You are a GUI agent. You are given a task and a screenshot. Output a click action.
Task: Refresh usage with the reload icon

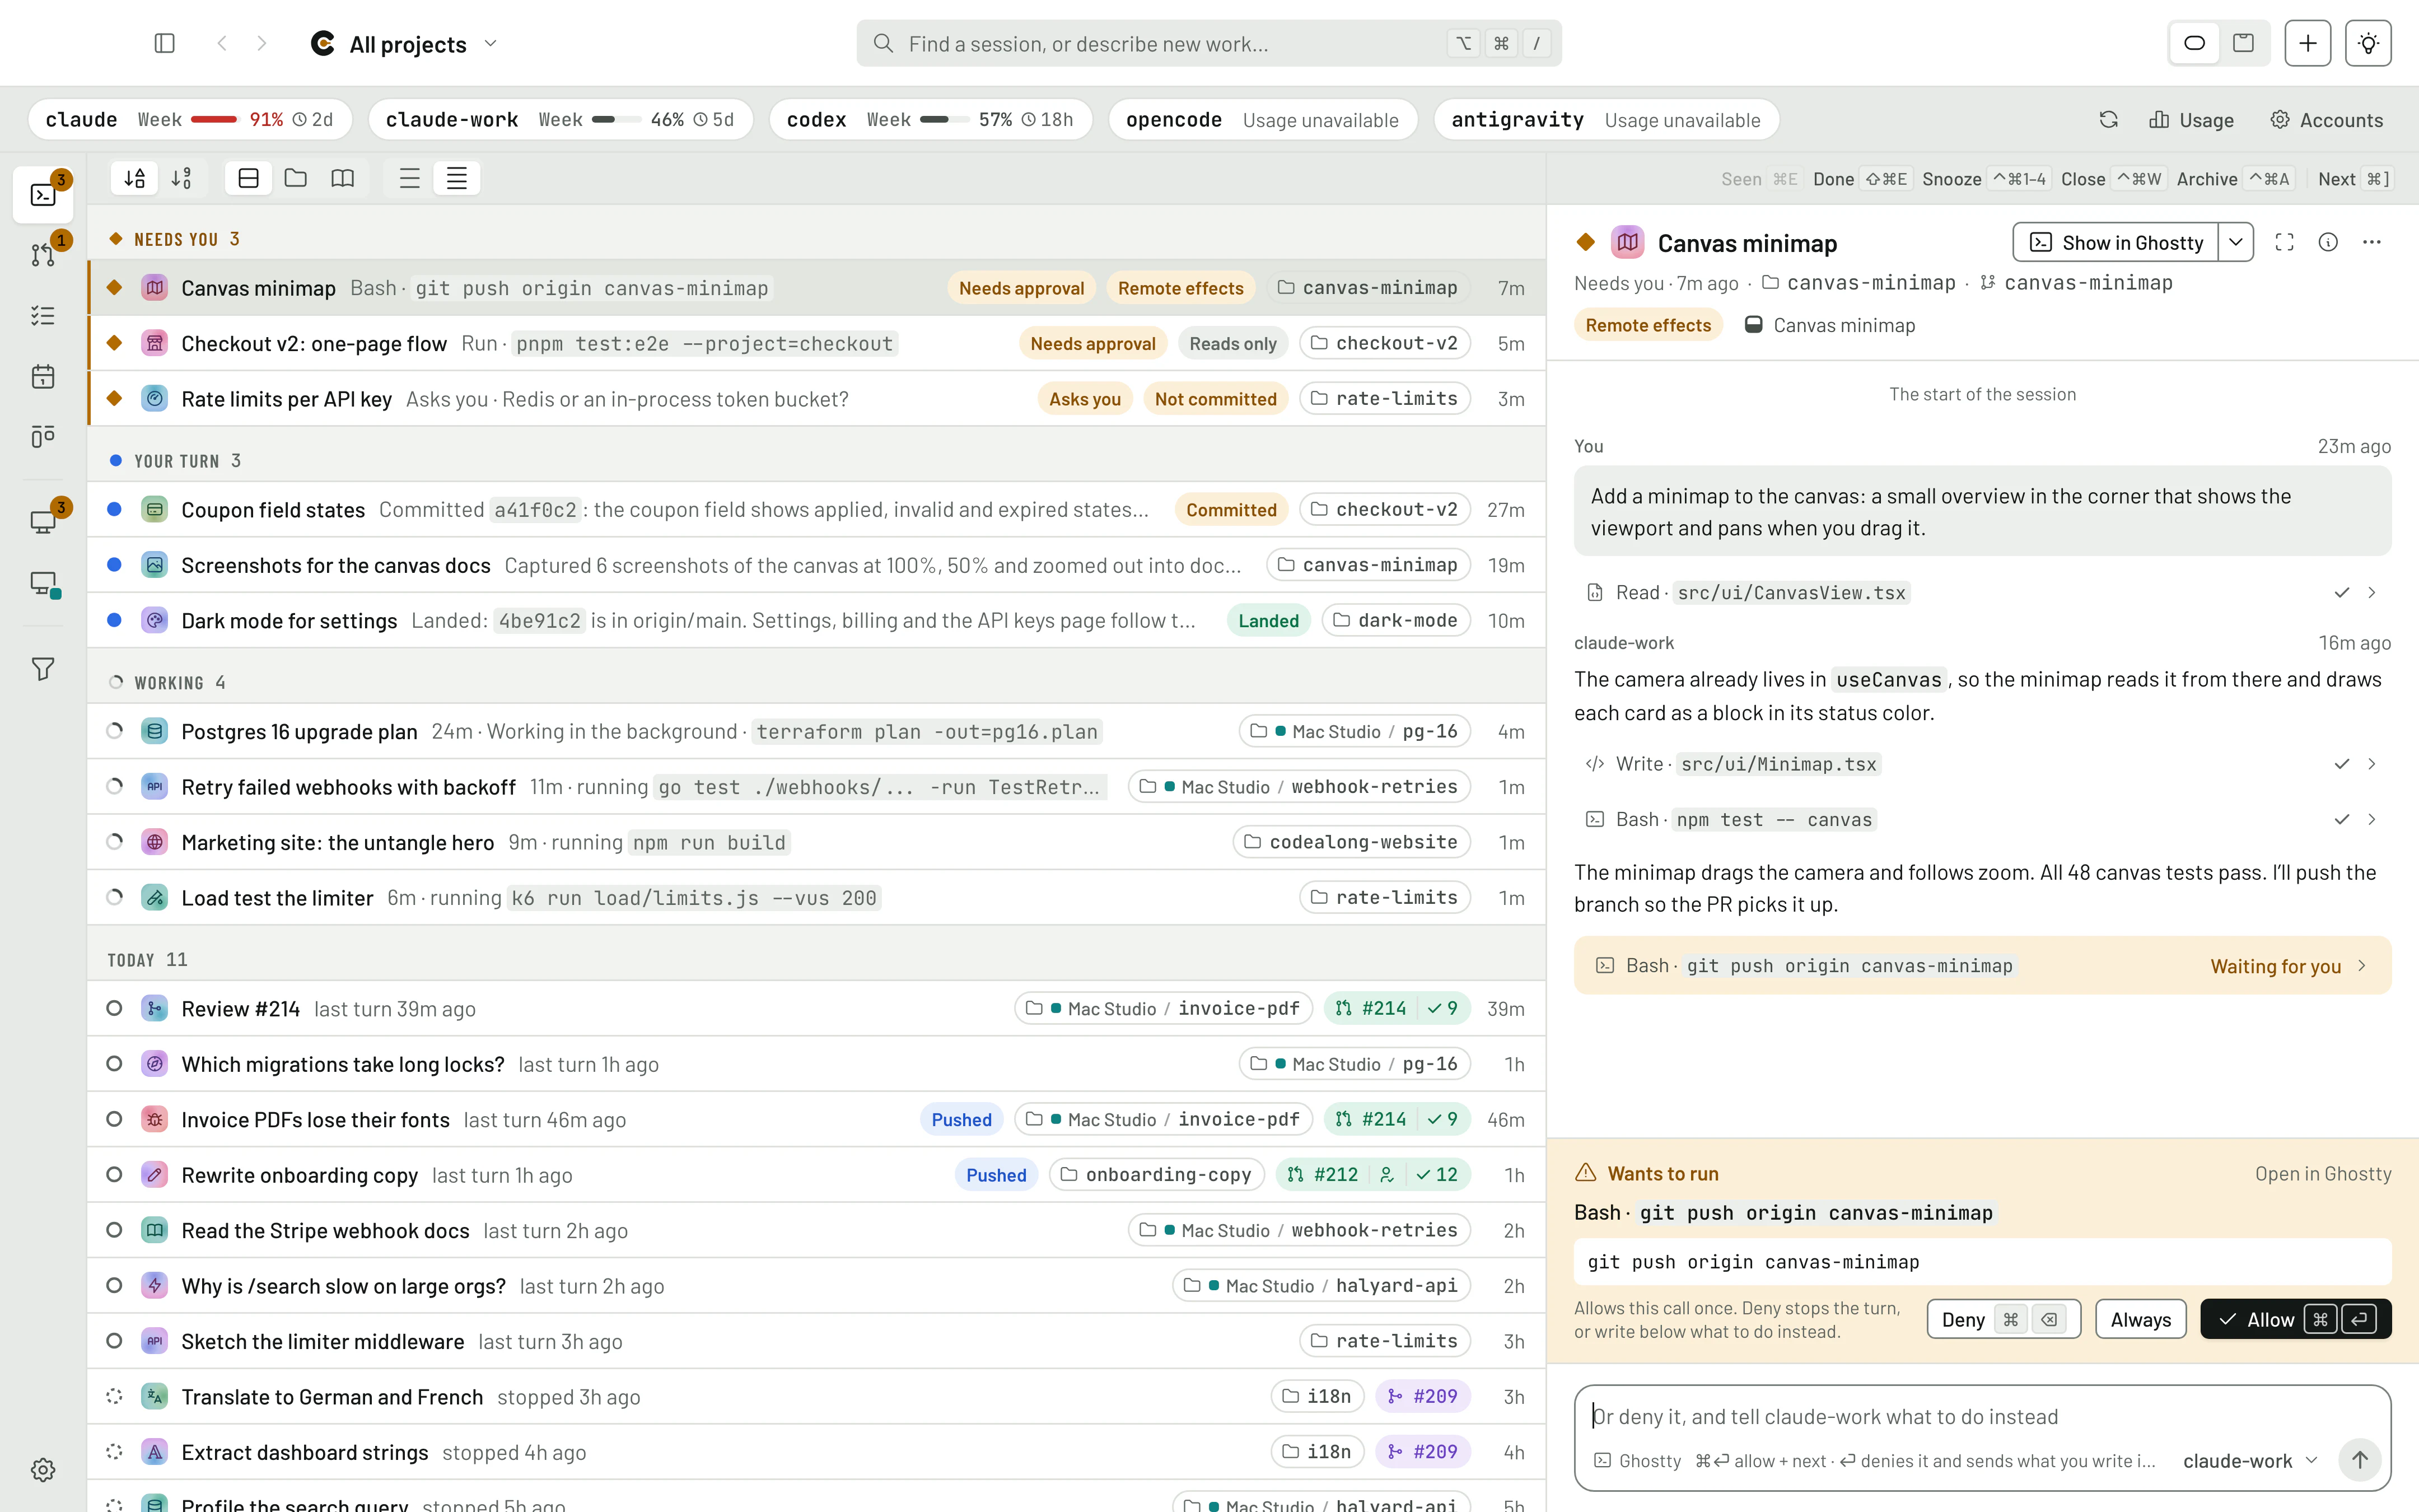[x=2108, y=120]
